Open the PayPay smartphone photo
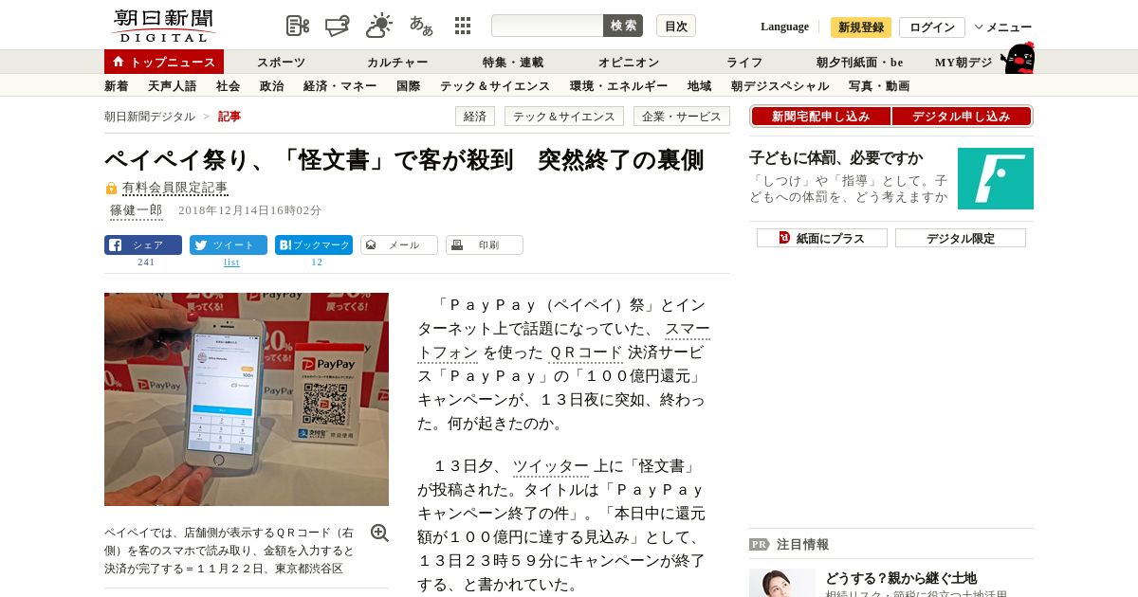This screenshot has width=1138, height=597. [247, 399]
